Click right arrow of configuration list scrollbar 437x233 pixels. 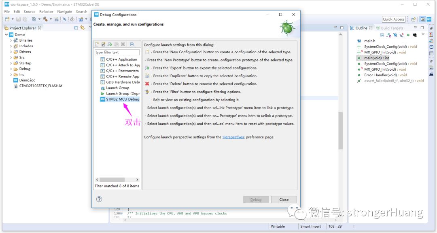[x=137, y=180]
